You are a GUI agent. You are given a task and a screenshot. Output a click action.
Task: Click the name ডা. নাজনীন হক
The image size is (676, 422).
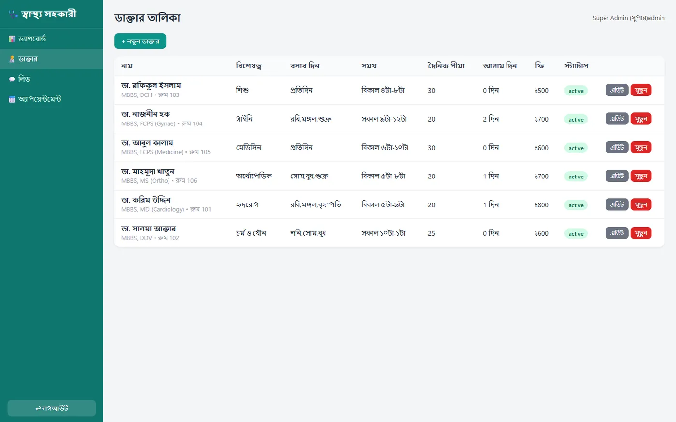(146, 114)
